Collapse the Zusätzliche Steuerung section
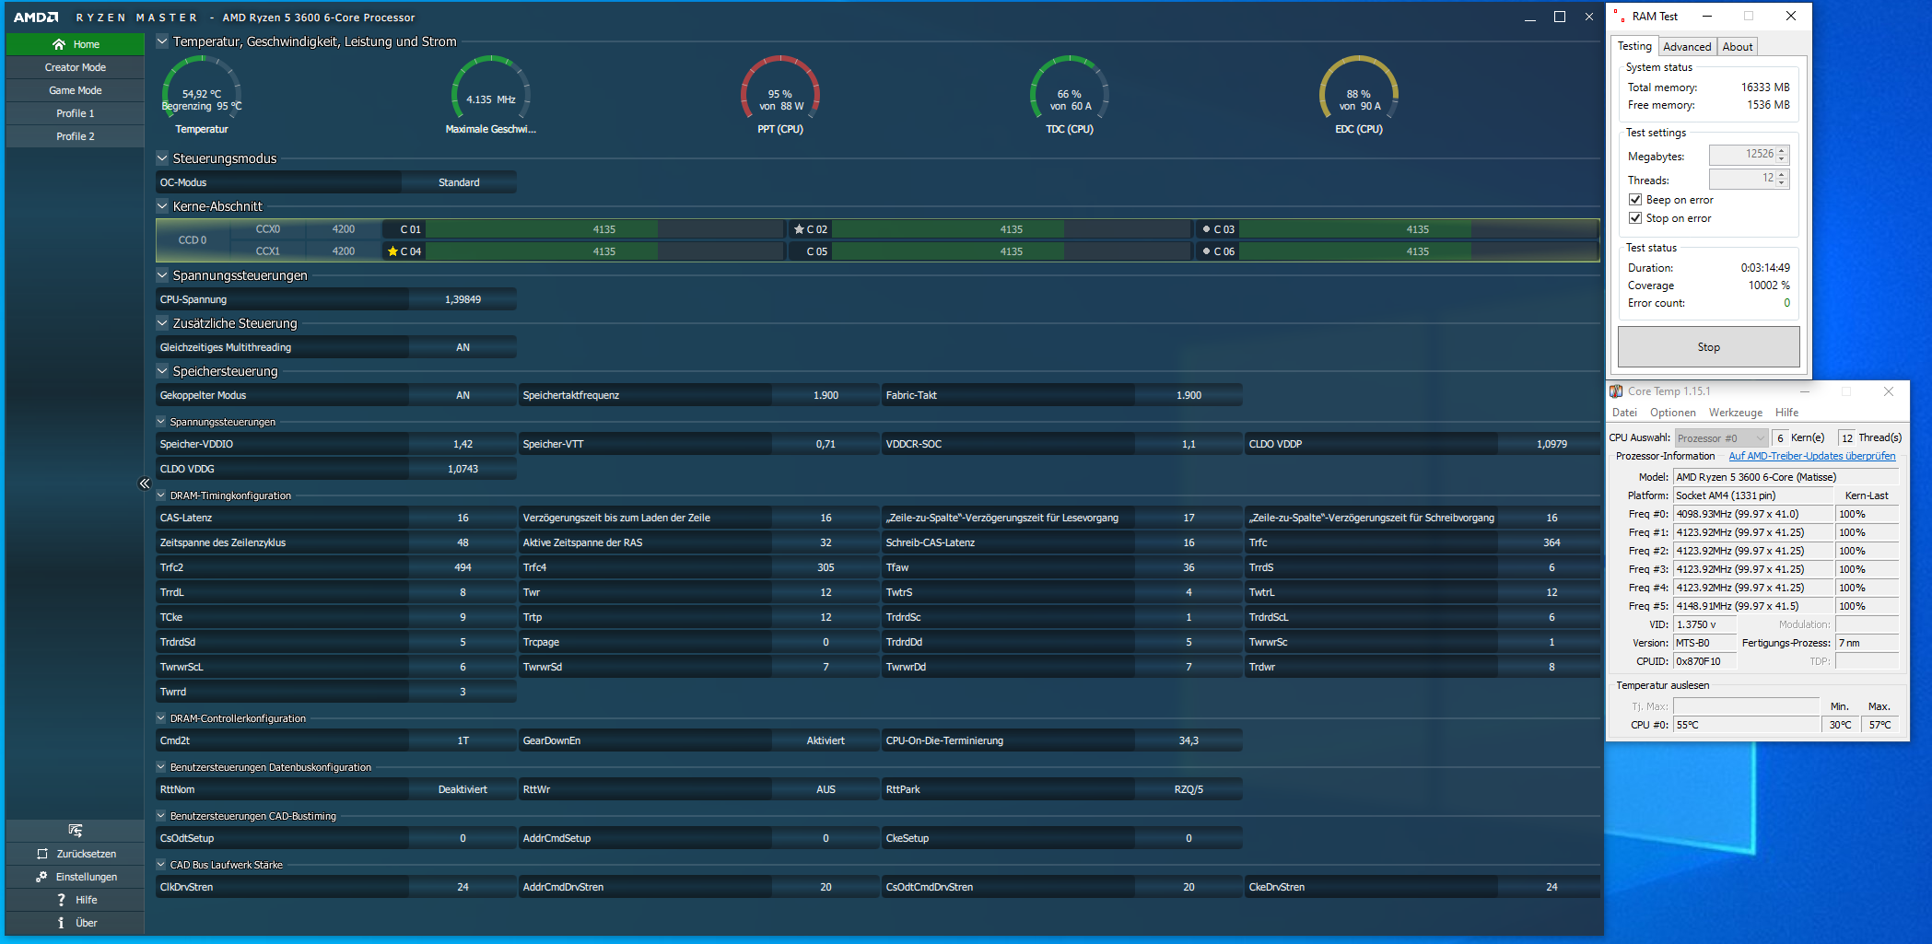This screenshot has height=944, width=1932. (162, 323)
